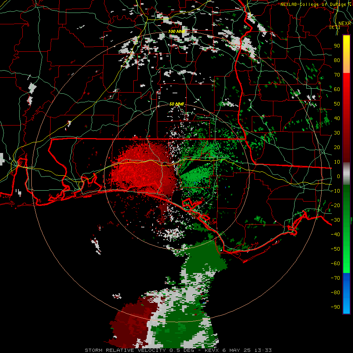Click the '100 NMI' range ring label
The width and height of the screenshot is (353, 353).
[x=176, y=31]
